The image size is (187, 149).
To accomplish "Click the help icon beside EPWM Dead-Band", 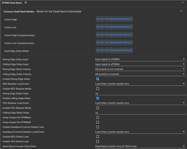I will (x=26, y=2).
